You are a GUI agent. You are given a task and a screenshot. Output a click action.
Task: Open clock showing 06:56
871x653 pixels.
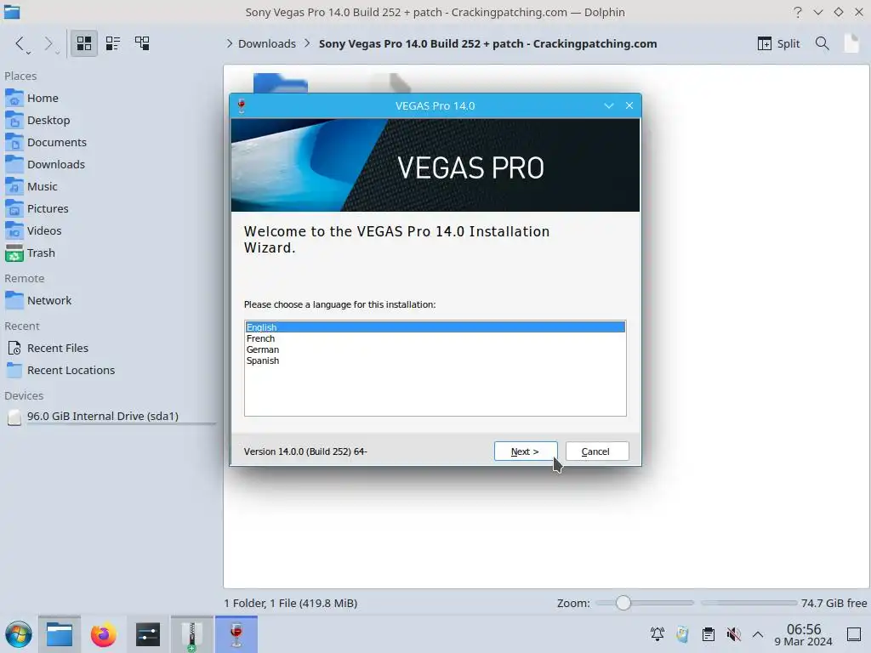pyautogui.click(x=803, y=634)
